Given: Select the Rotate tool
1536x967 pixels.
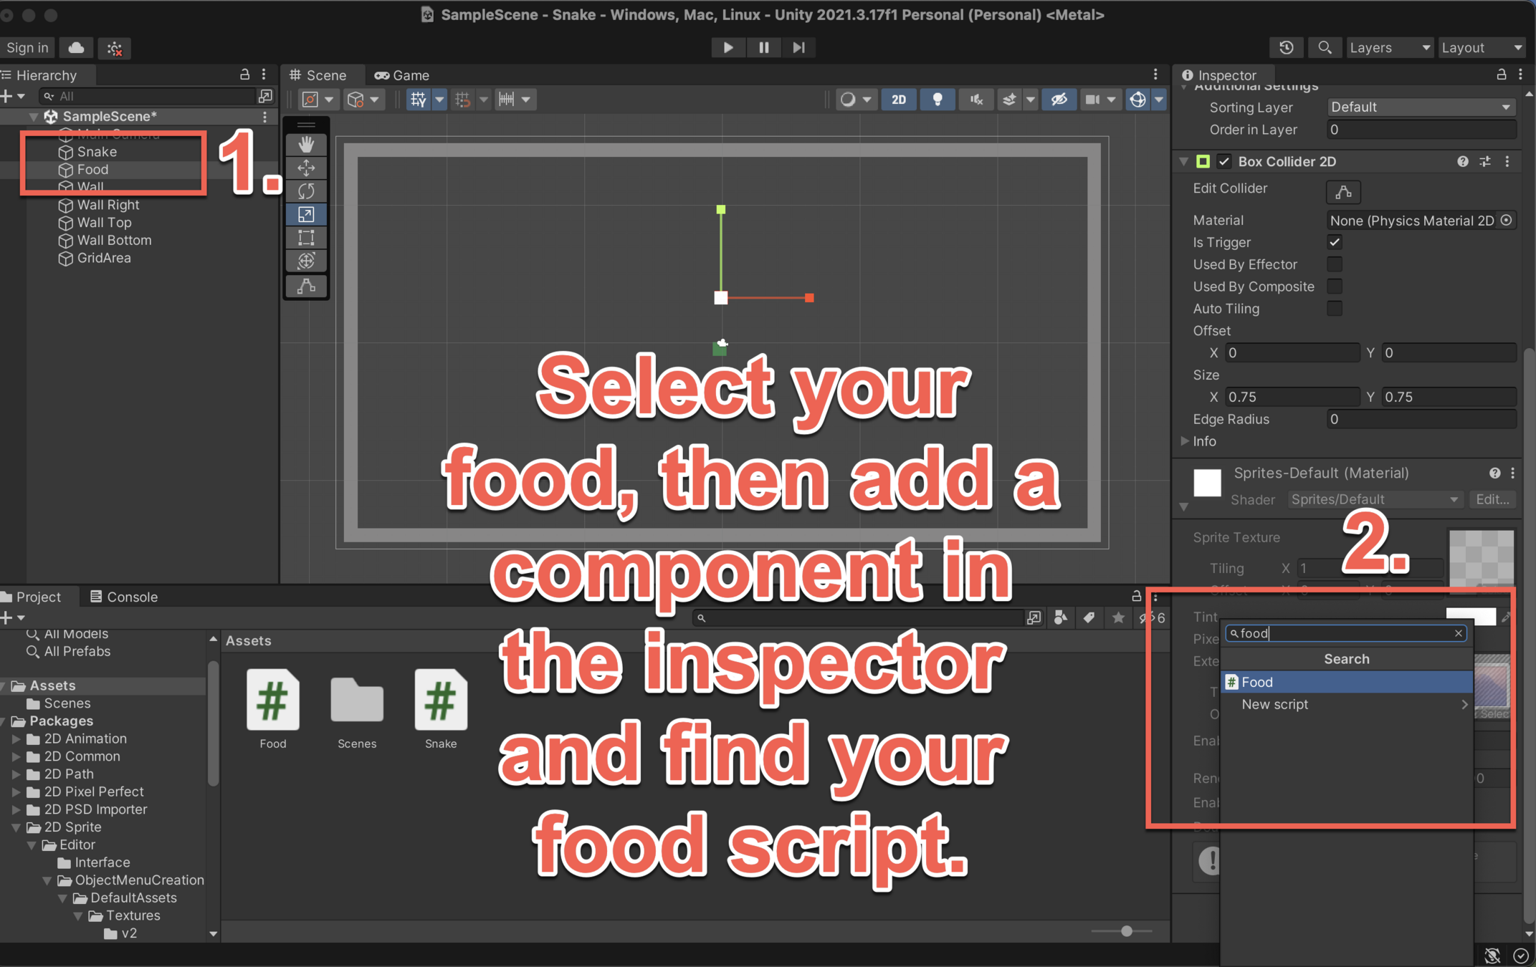Looking at the screenshot, I should click(306, 191).
